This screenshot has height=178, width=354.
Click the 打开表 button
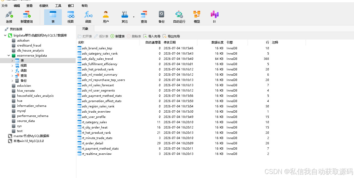[x=85, y=36]
